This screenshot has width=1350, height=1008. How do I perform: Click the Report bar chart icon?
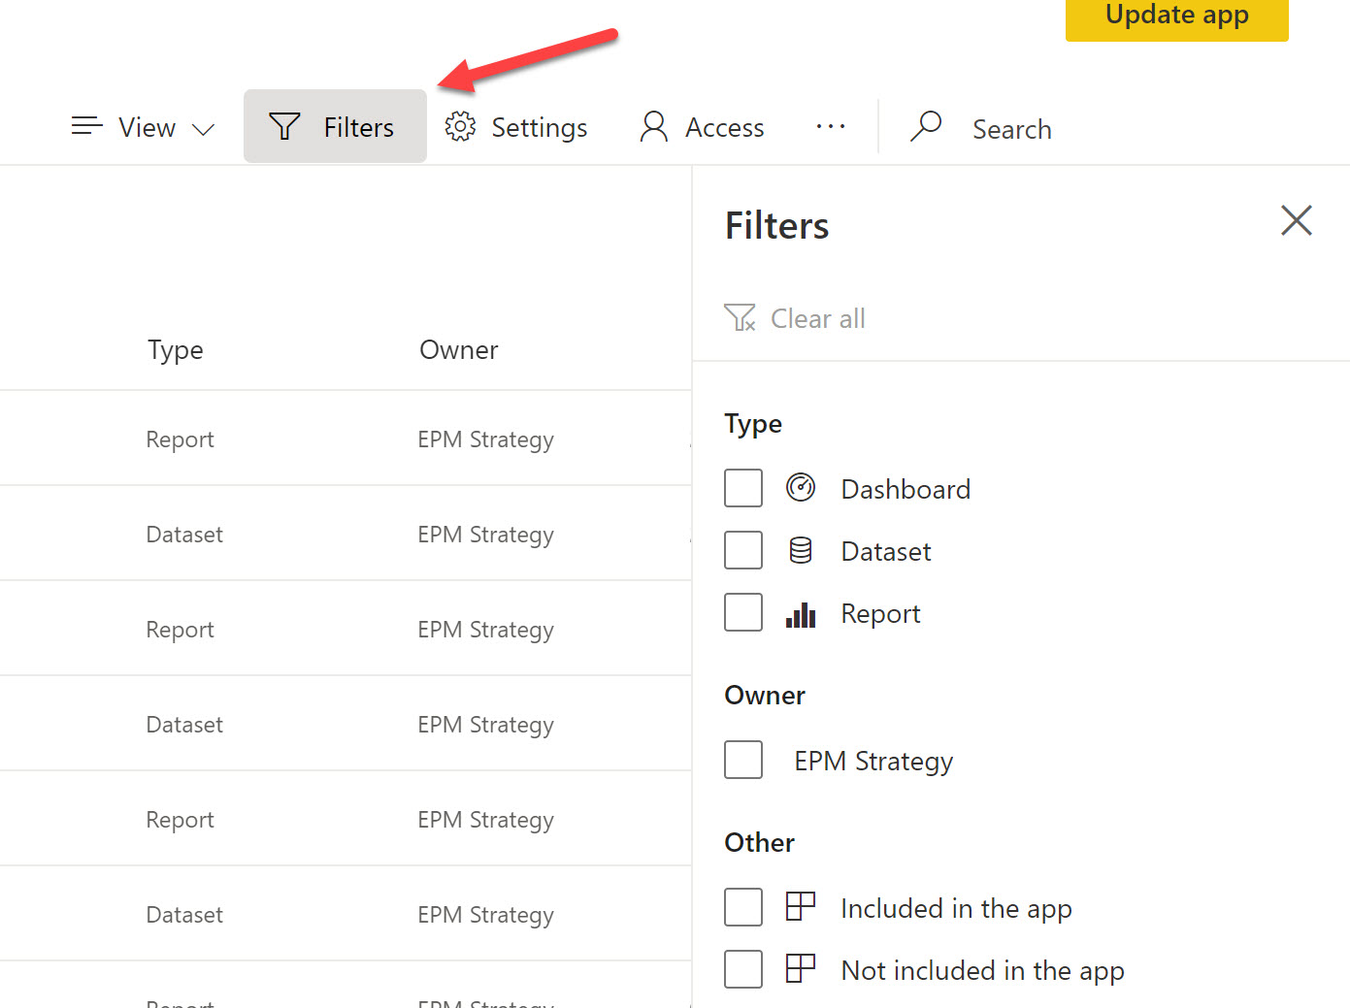(801, 614)
